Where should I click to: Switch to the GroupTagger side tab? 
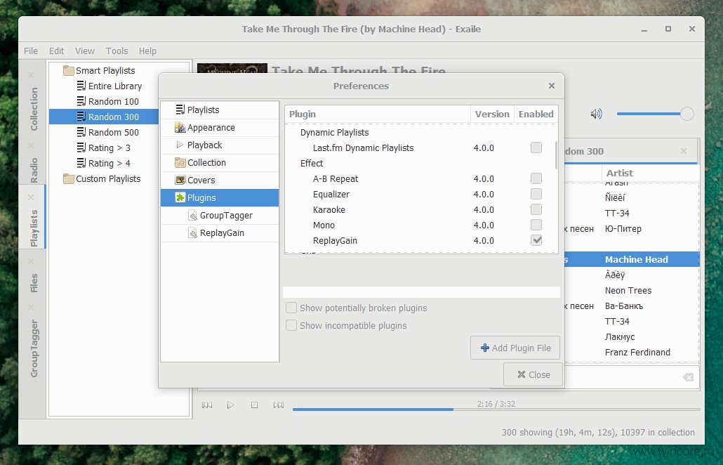point(34,348)
